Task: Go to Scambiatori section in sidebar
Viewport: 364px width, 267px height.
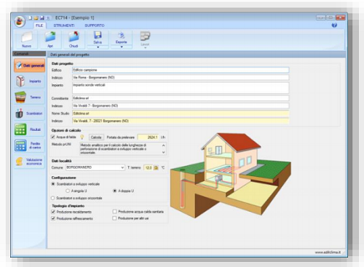Action: tap(29, 113)
